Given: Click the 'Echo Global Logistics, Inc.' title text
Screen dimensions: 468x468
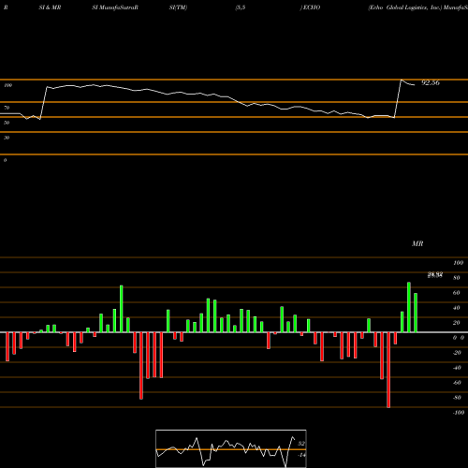Looking at the screenshot, I should click(x=405, y=7).
